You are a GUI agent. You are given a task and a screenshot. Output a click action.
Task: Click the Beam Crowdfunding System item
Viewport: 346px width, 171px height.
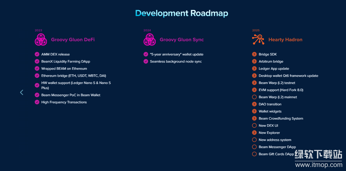(281, 118)
